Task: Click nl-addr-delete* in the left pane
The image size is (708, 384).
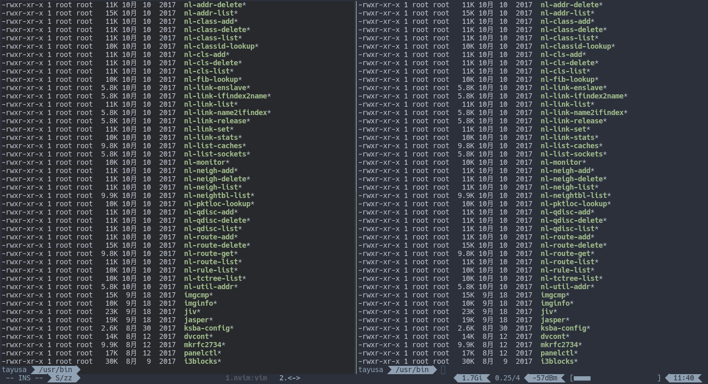Action: click(x=215, y=5)
